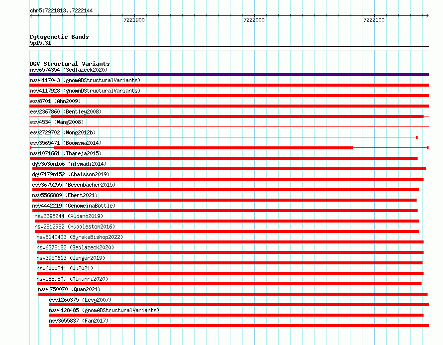Select the esv4534 (Wang2008) label
The image size is (443, 345).
click(57, 122)
